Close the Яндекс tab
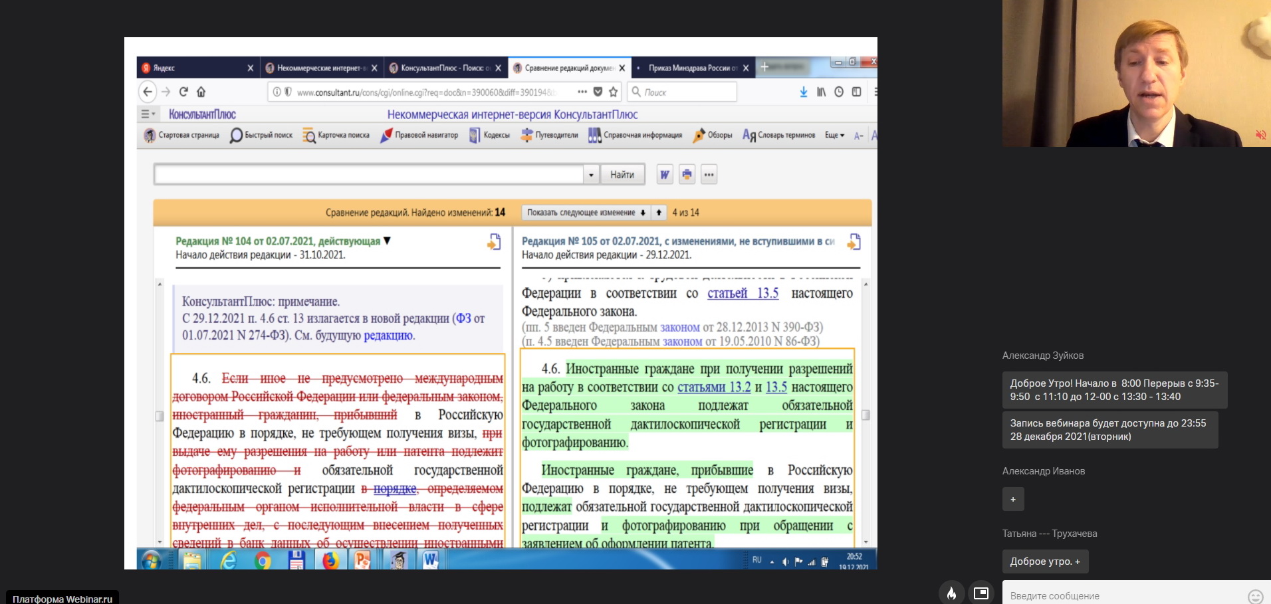1271x604 pixels. click(251, 68)
